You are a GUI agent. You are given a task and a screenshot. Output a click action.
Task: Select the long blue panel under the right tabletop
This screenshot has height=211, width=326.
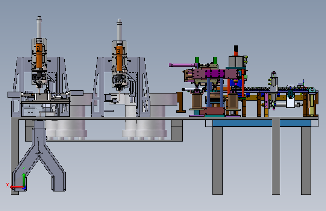tap(243, 123)
